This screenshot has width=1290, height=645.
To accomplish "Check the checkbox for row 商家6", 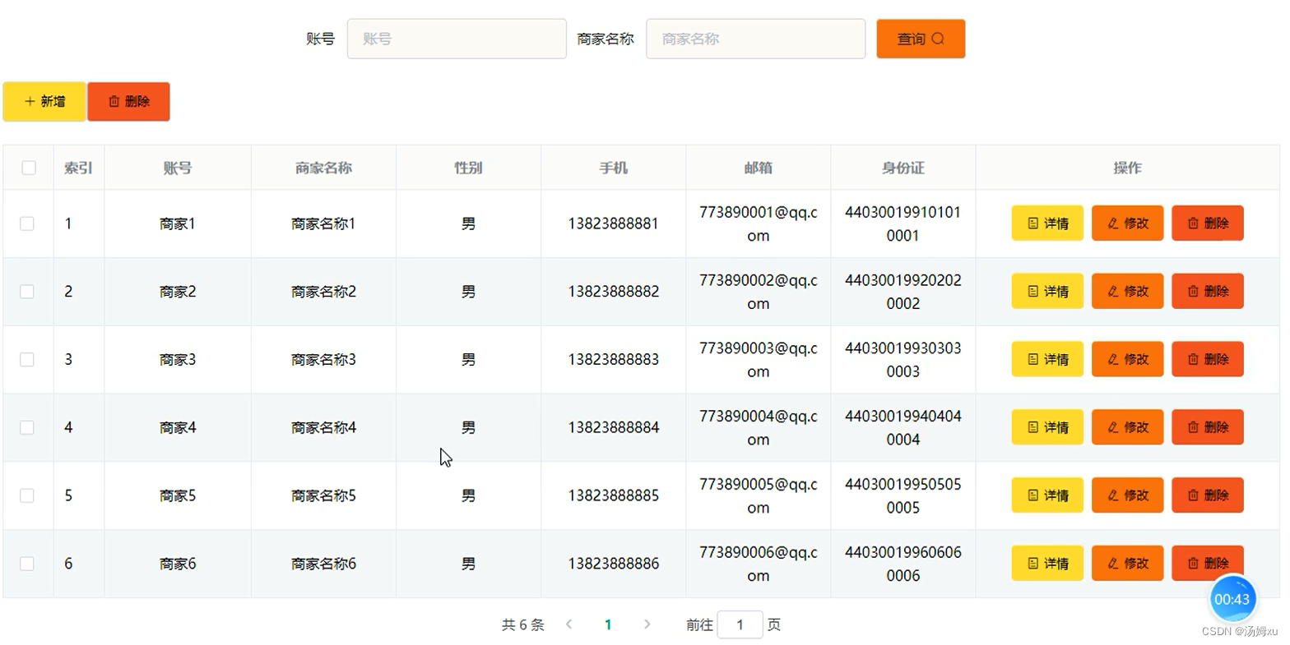I will click(27, 564).
